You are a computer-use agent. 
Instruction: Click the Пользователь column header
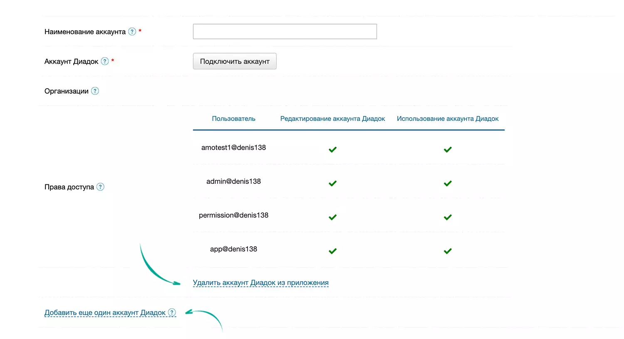[233, 119]
